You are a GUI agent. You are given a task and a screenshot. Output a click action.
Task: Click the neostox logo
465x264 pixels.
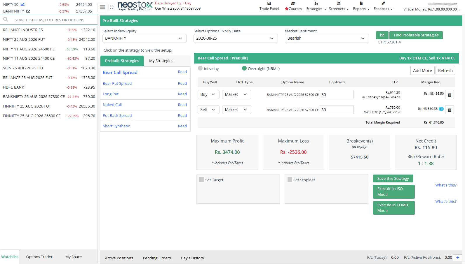point(135,6)
